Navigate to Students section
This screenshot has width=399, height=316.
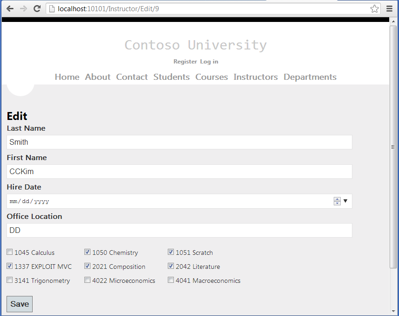click(x=172, y=77)
